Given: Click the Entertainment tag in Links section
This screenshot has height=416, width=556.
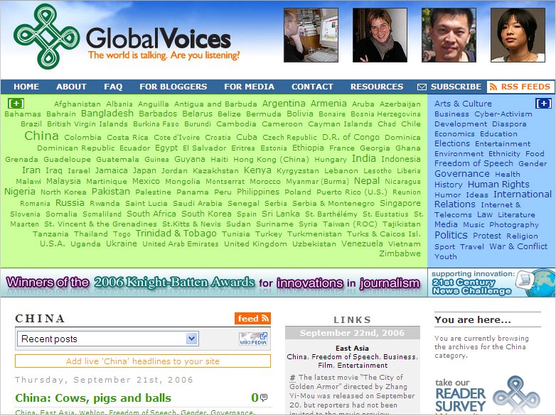Looking at the screenshot, I should (363, 366).
